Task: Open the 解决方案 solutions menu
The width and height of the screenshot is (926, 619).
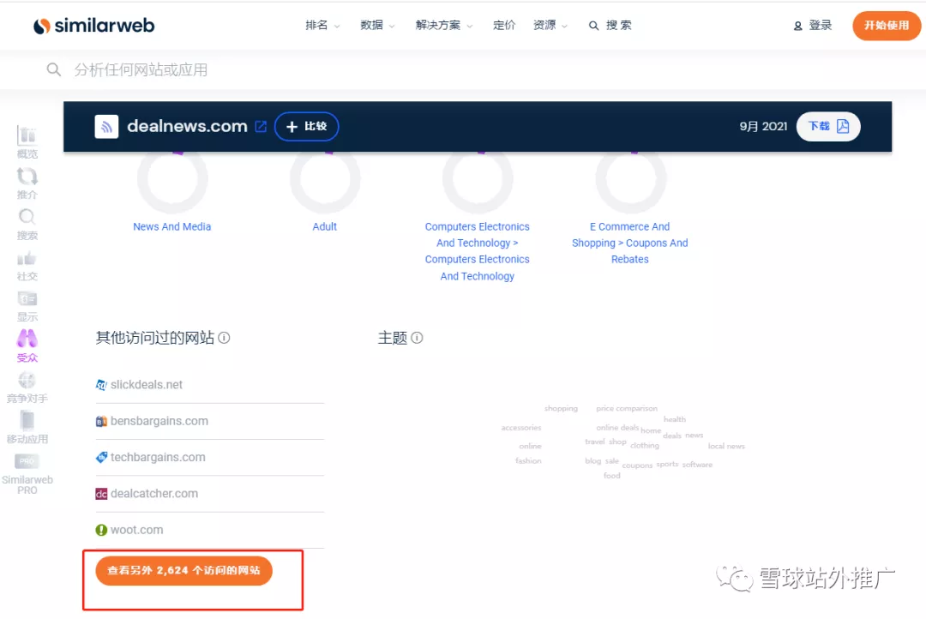Action: click(438, 25)
